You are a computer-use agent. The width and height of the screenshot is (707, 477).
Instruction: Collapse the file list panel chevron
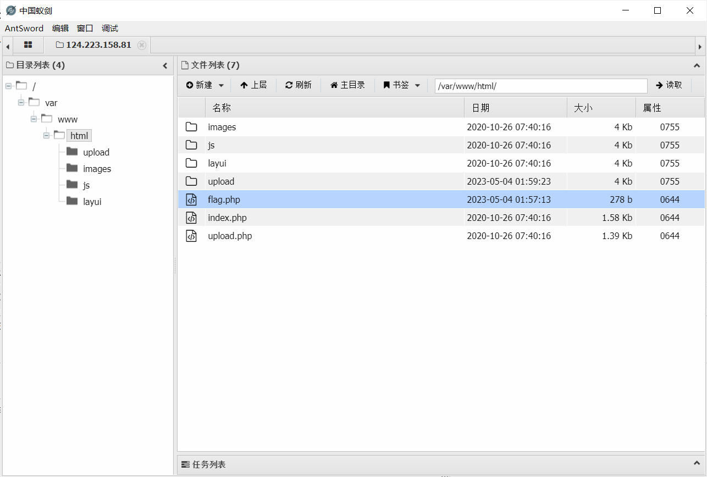697,65
